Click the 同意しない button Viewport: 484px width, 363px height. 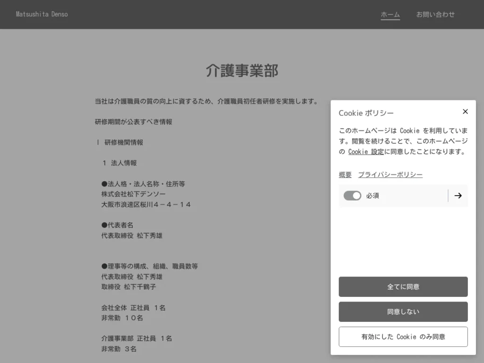pos(403,312)
